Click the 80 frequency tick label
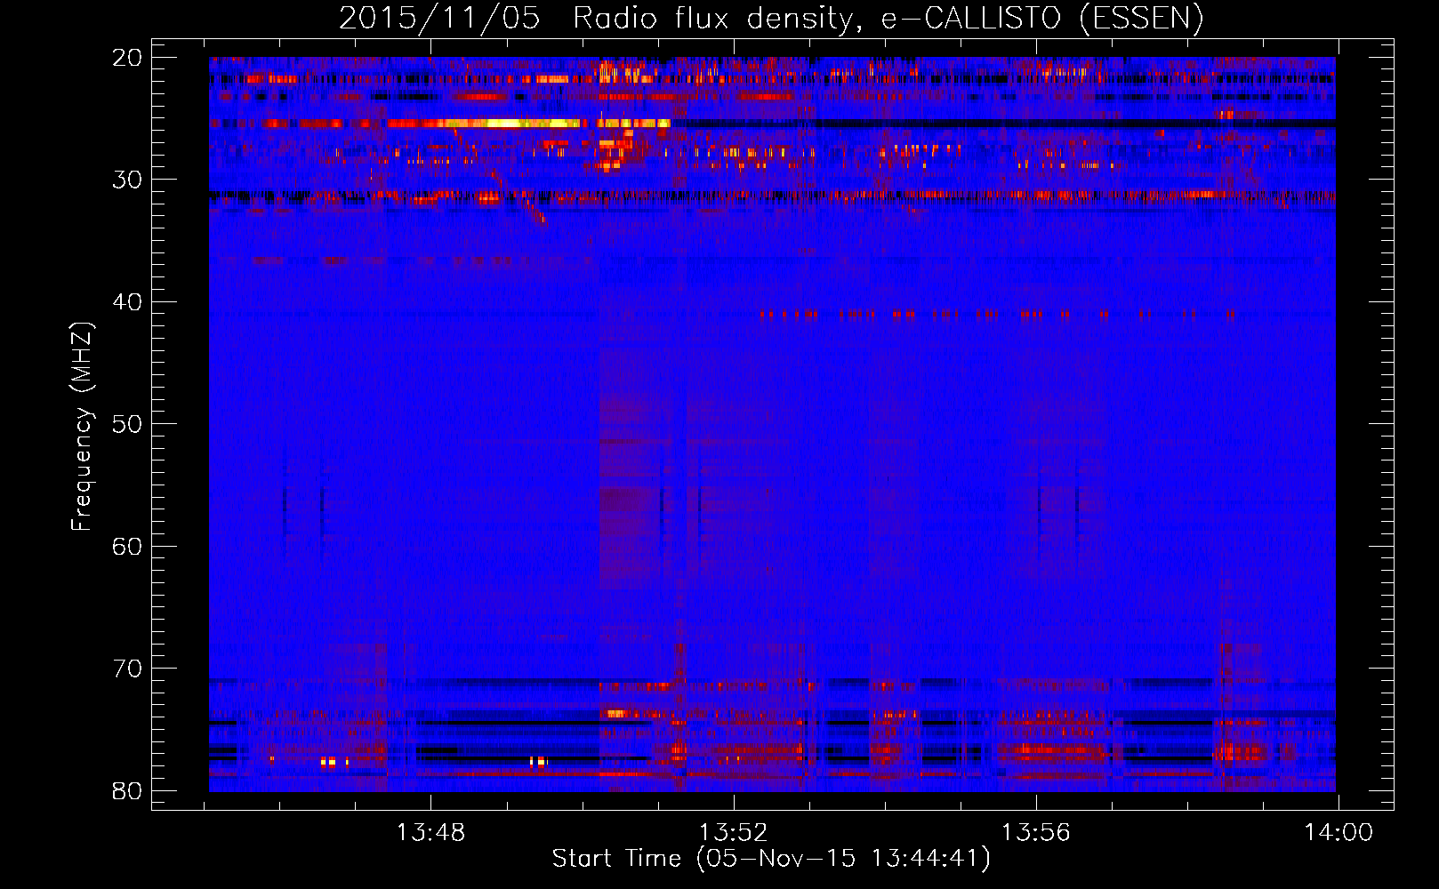 [128, 790]
